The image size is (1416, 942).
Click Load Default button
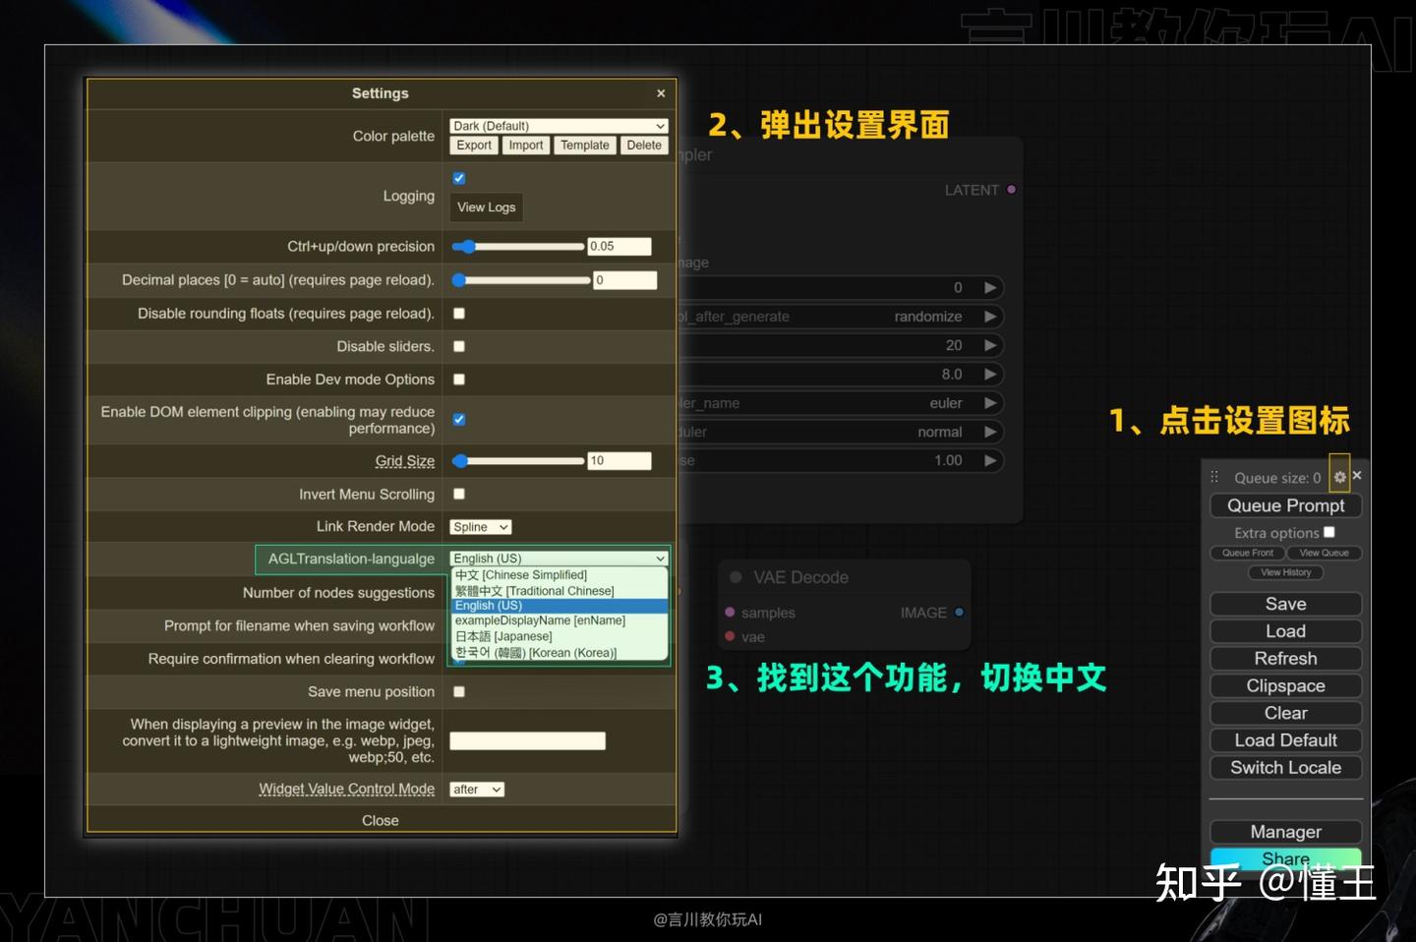pos(1285,740)
